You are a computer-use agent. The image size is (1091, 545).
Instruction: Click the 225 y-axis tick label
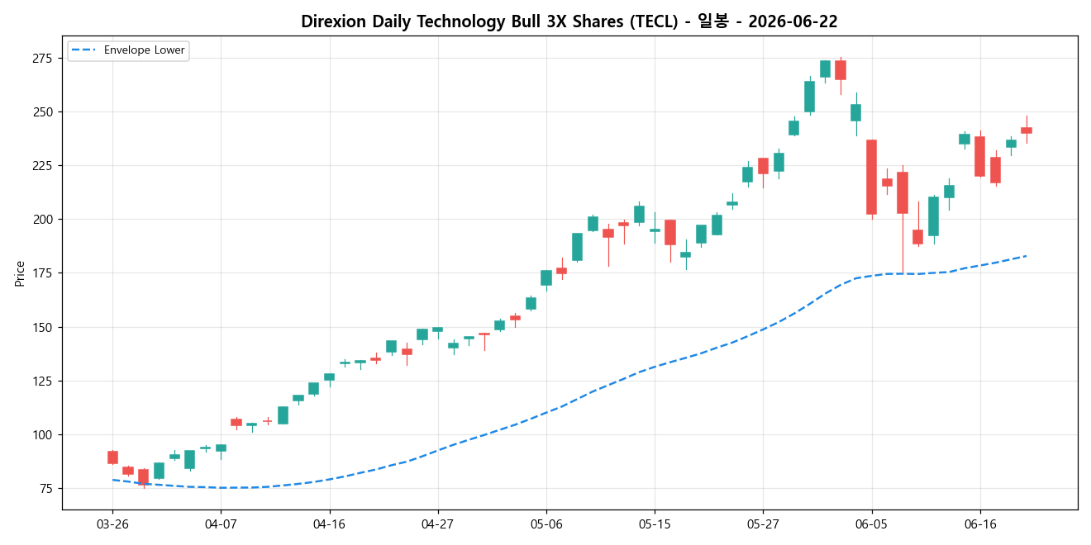(x=42, y=165)
